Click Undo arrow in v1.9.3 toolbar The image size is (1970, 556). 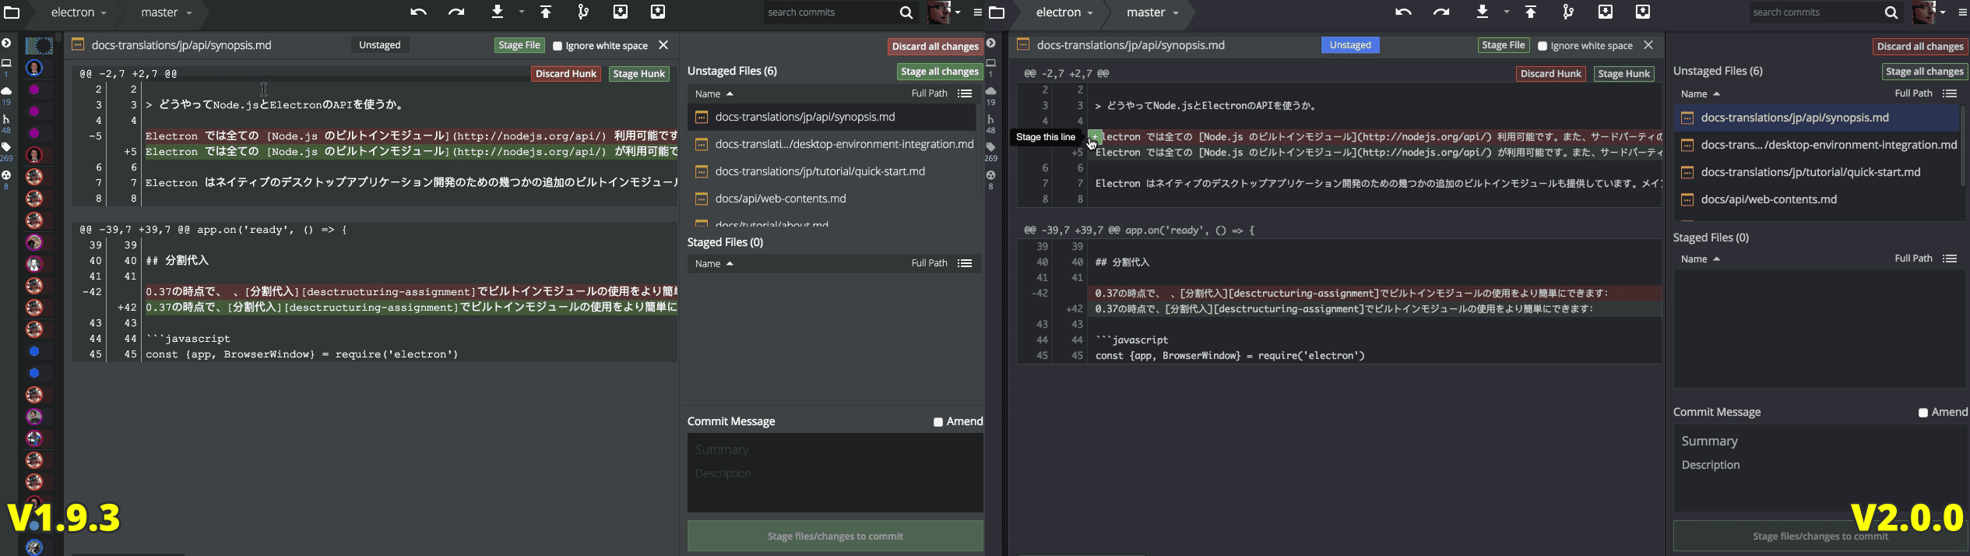click(x=418, y=12)
